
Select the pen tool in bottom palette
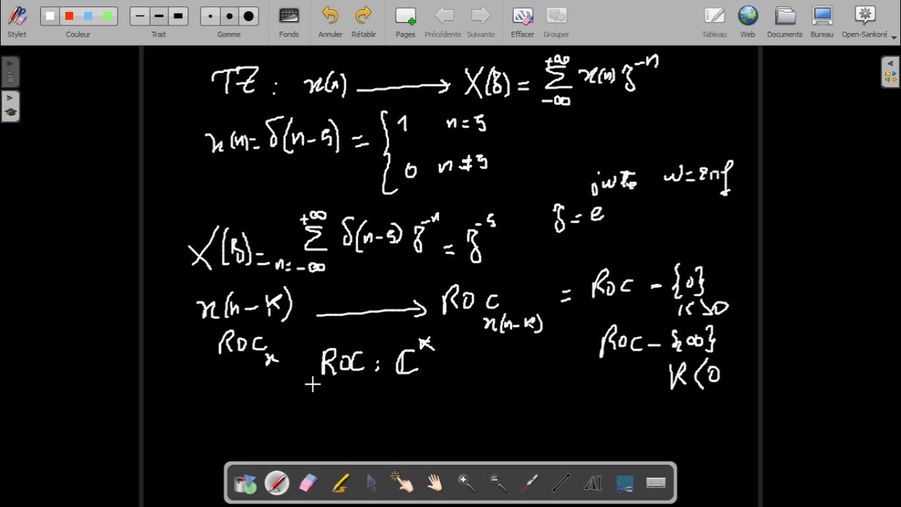277,483
